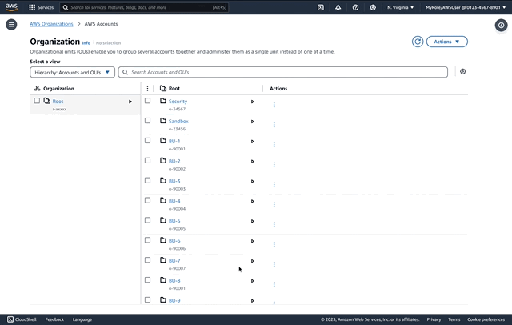
Task: Expand the BU-7 OU arrow
Action: (253, 261)
